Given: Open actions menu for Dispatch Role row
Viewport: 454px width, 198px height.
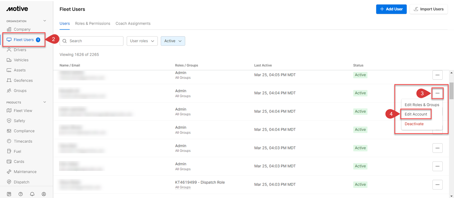Looking at the screenshot, I should point(437,184).
